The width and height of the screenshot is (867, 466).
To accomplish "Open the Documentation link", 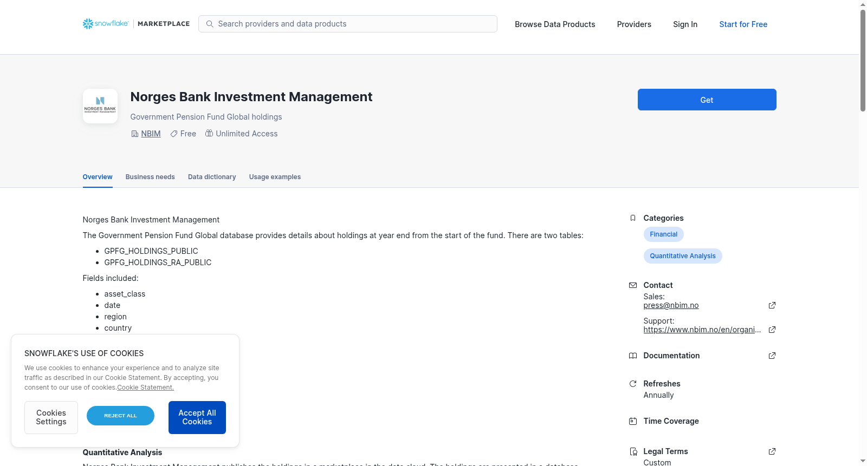I will tap(671, 356).
